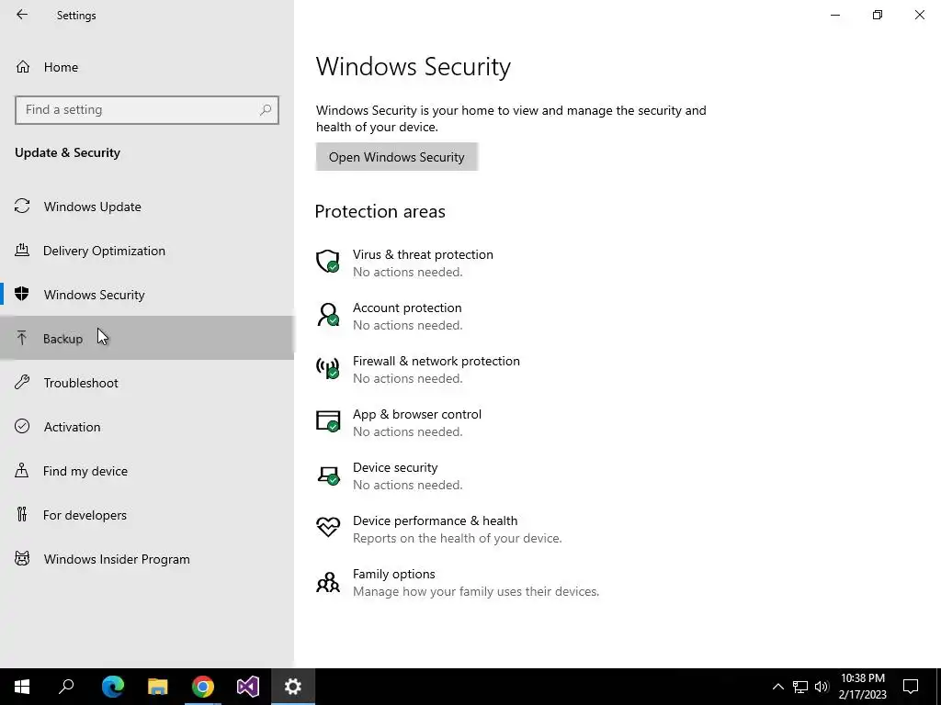Image resolution: width=941 pixels, height=705 pixels.
Task: Click the clock showing 10:38 PM
Action: click(862, 678)
